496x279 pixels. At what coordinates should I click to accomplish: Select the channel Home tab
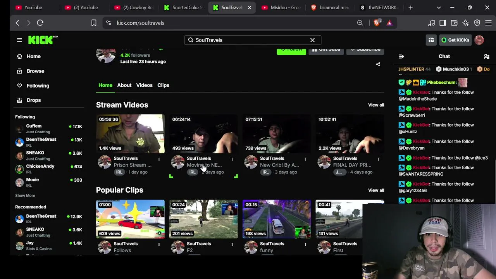coord(105,85)
